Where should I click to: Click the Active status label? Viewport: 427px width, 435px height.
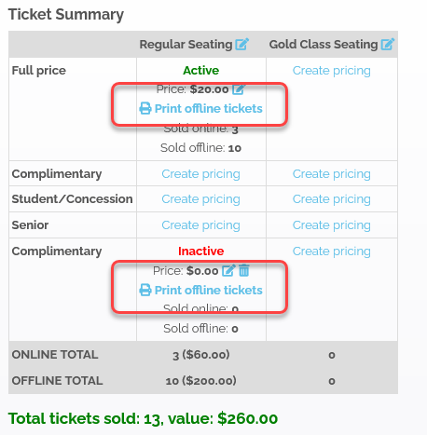tap(200, 71)
